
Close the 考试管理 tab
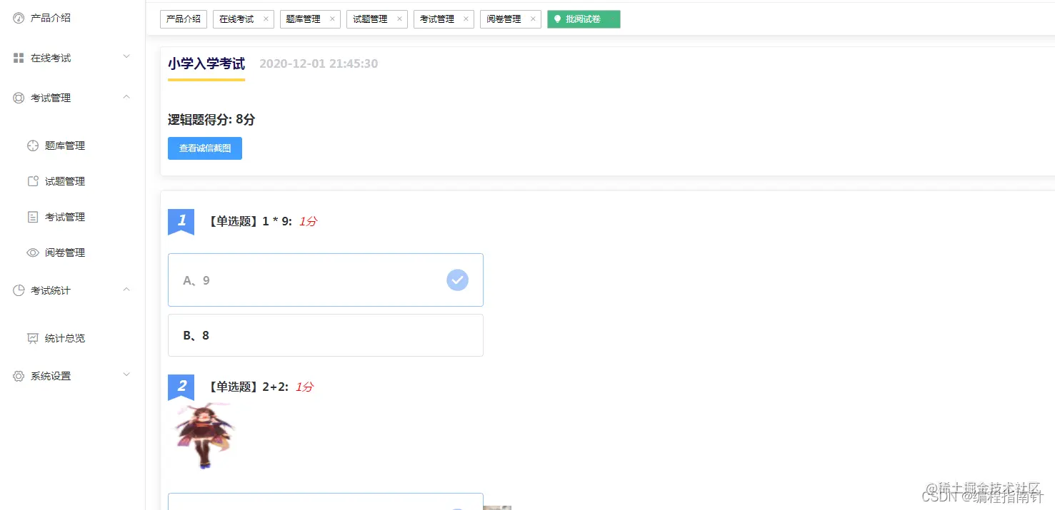tap(466, 19)
